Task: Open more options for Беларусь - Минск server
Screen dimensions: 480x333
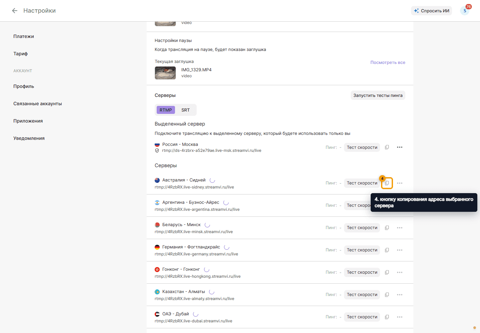Action: click(400, 228)
